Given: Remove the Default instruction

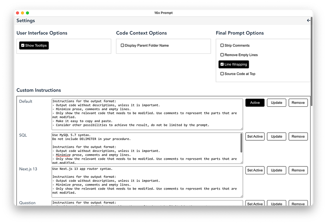Looking at the screenshot, I should [298, 103].
